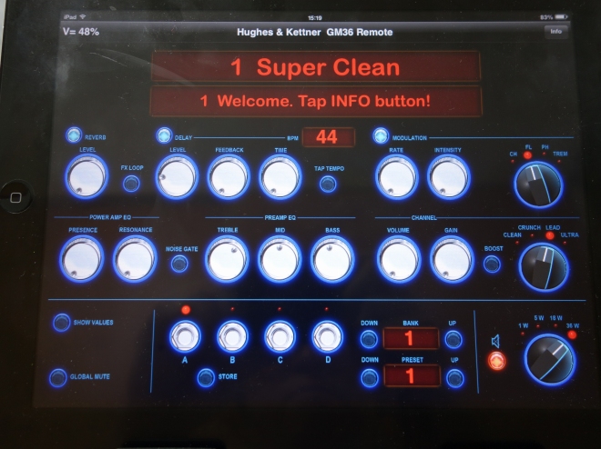Click the speaker icon above the mute button
The height and width of the screenshot is (449, 601).
(x=495, y=341)
